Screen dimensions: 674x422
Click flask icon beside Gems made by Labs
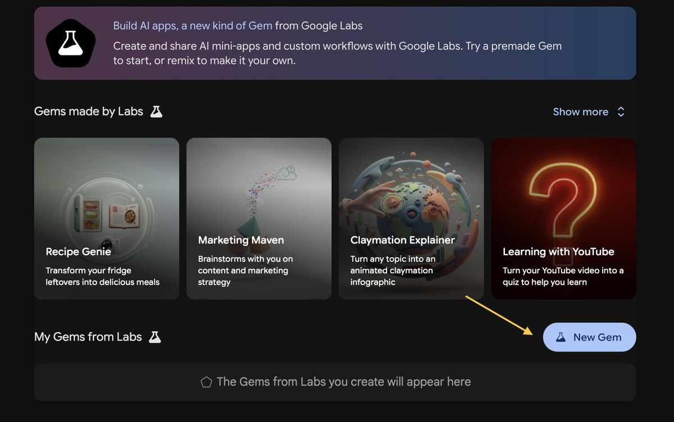click(156, 111)
